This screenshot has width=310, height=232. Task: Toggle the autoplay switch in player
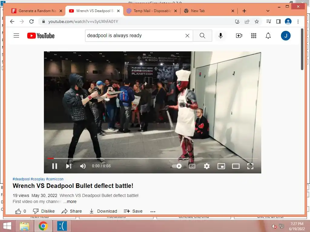[177, 166]
